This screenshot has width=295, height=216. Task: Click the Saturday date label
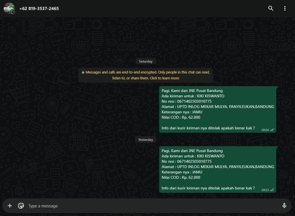pyautogui.click(x=146, y=61)
